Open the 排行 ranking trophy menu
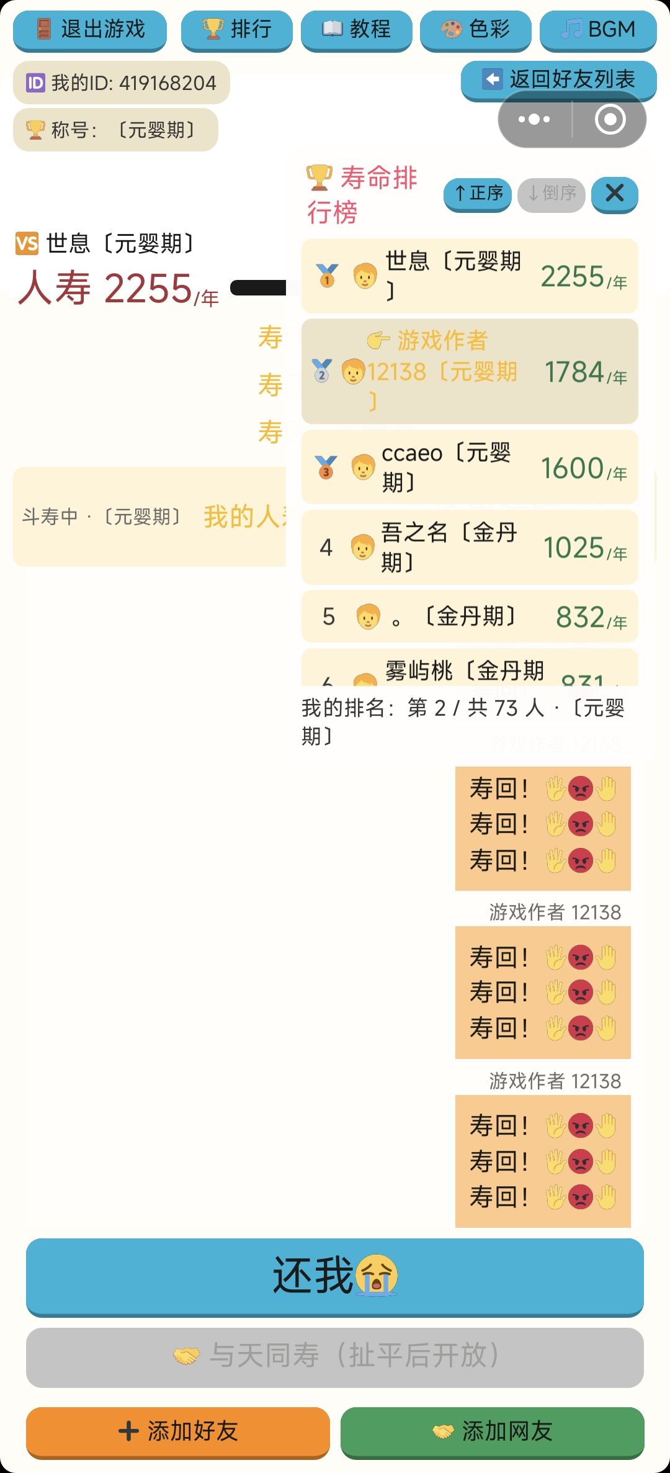 236,30
